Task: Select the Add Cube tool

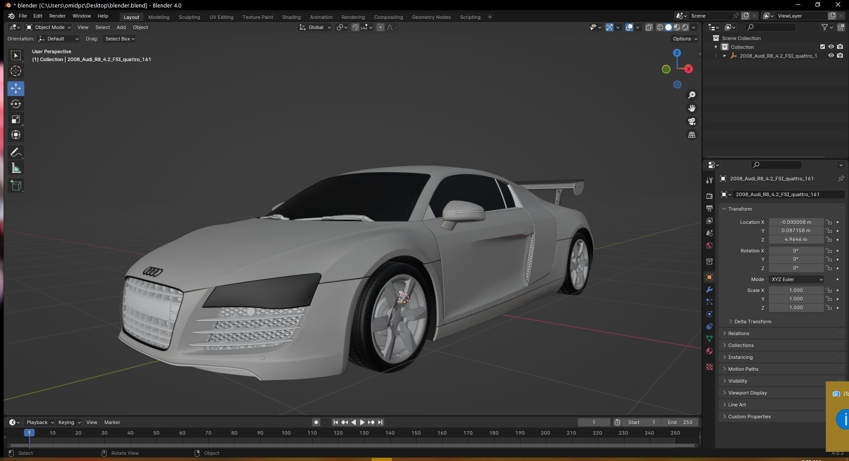Action: (x=16, y=186)
